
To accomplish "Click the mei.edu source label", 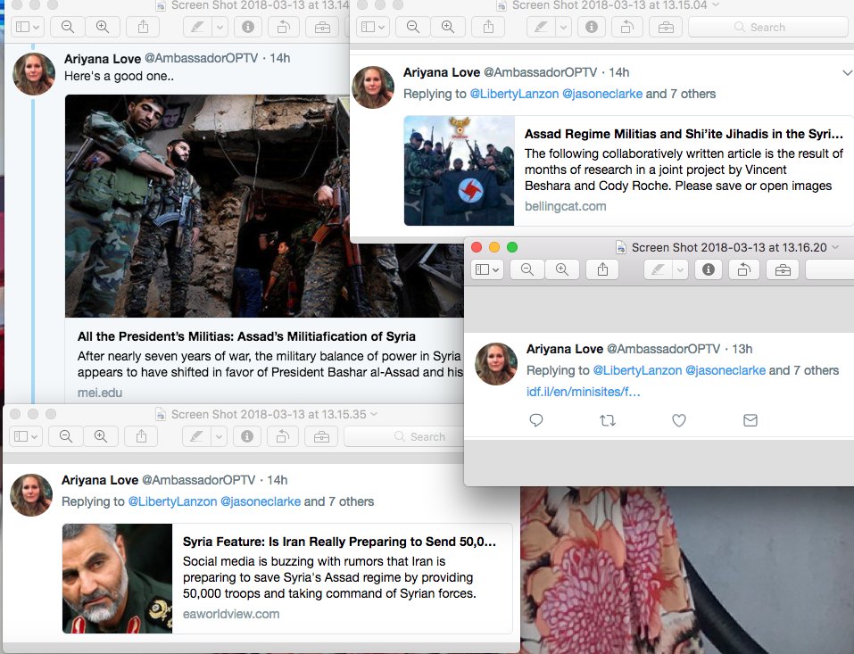I will pyautogui.click(x=100, y=393).
